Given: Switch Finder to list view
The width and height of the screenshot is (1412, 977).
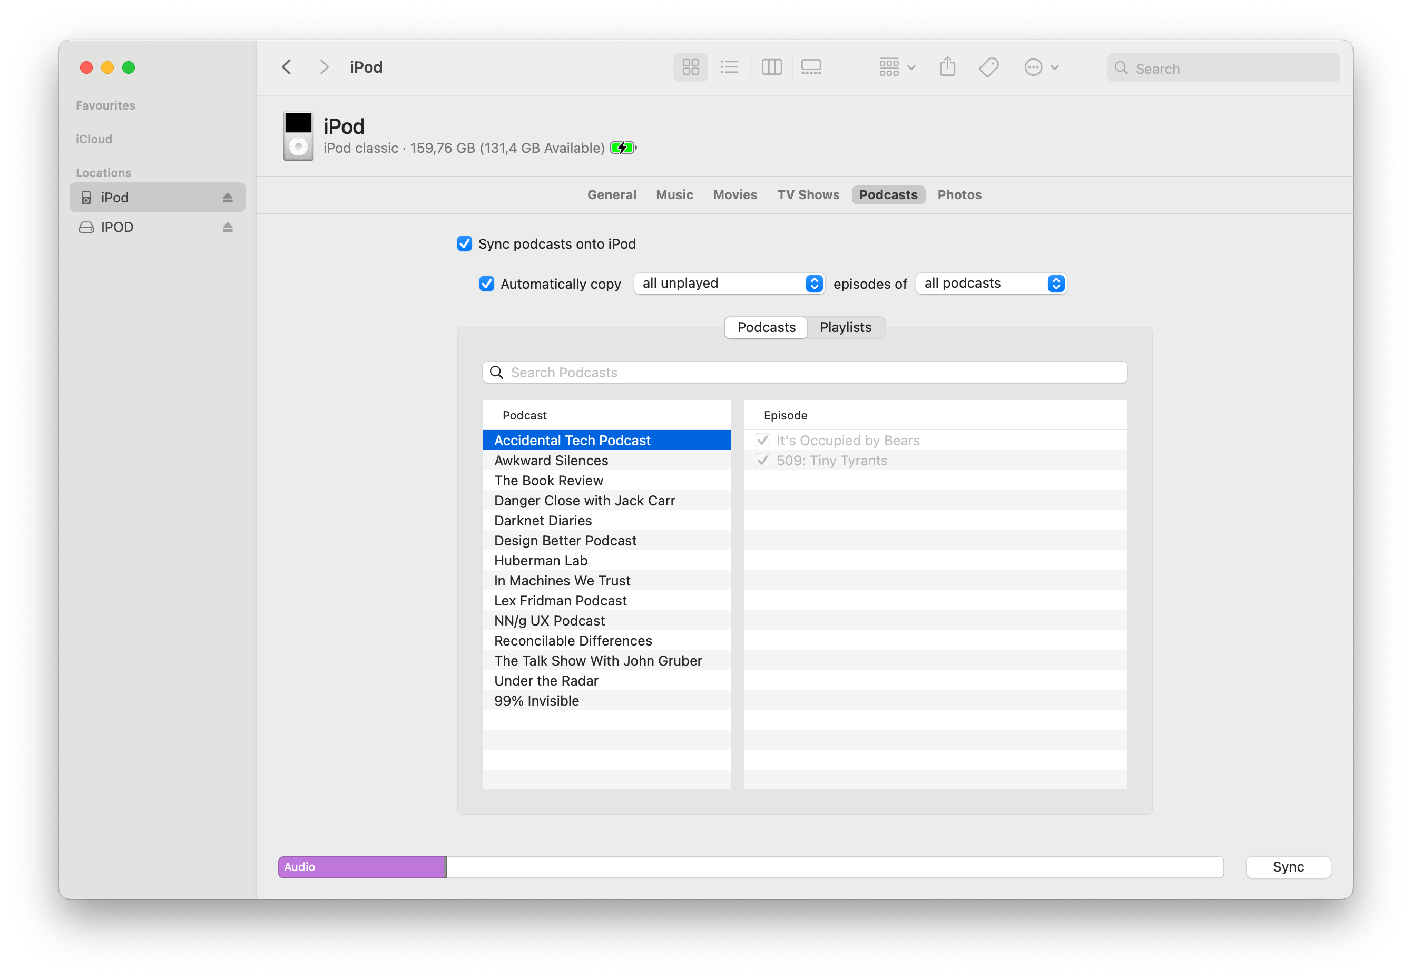Looking at the screenshot, I should [x=729, y=67].
